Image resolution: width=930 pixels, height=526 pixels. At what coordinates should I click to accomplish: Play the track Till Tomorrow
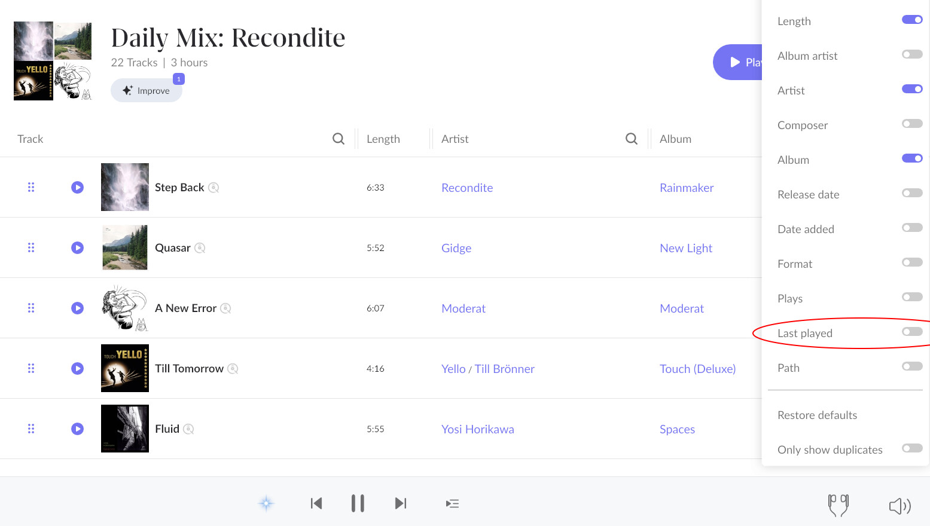78,368
